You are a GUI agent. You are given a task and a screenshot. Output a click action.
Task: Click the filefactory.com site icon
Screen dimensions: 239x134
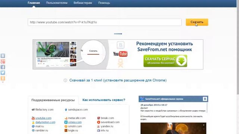[x=33, y=109]
